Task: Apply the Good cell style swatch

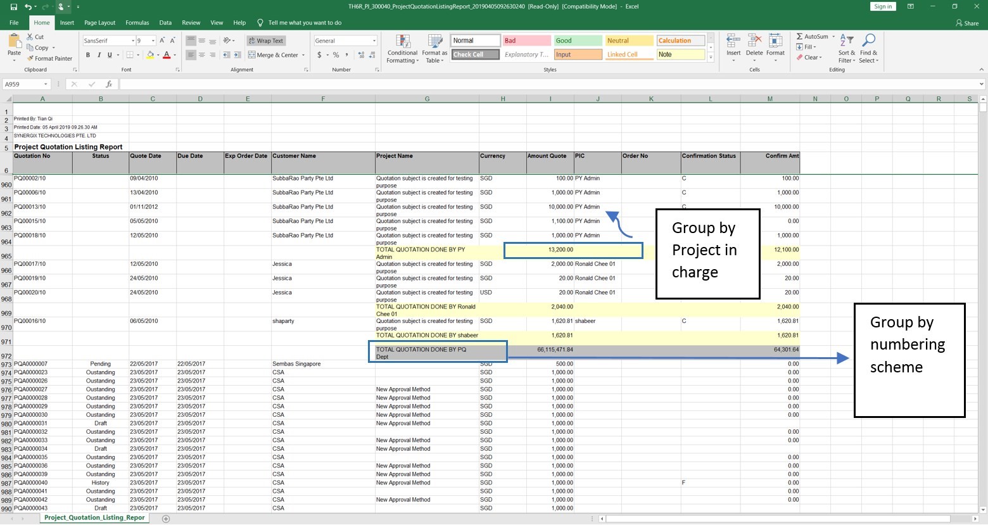Action: (x=578, y=41)
